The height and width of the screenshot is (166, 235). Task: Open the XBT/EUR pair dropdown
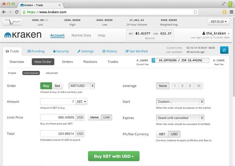219,22
